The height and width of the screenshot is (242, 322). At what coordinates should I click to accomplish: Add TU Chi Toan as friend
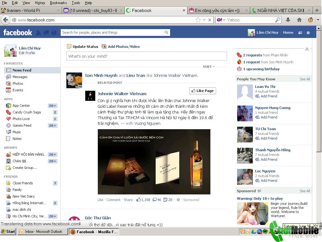(266, 138)
